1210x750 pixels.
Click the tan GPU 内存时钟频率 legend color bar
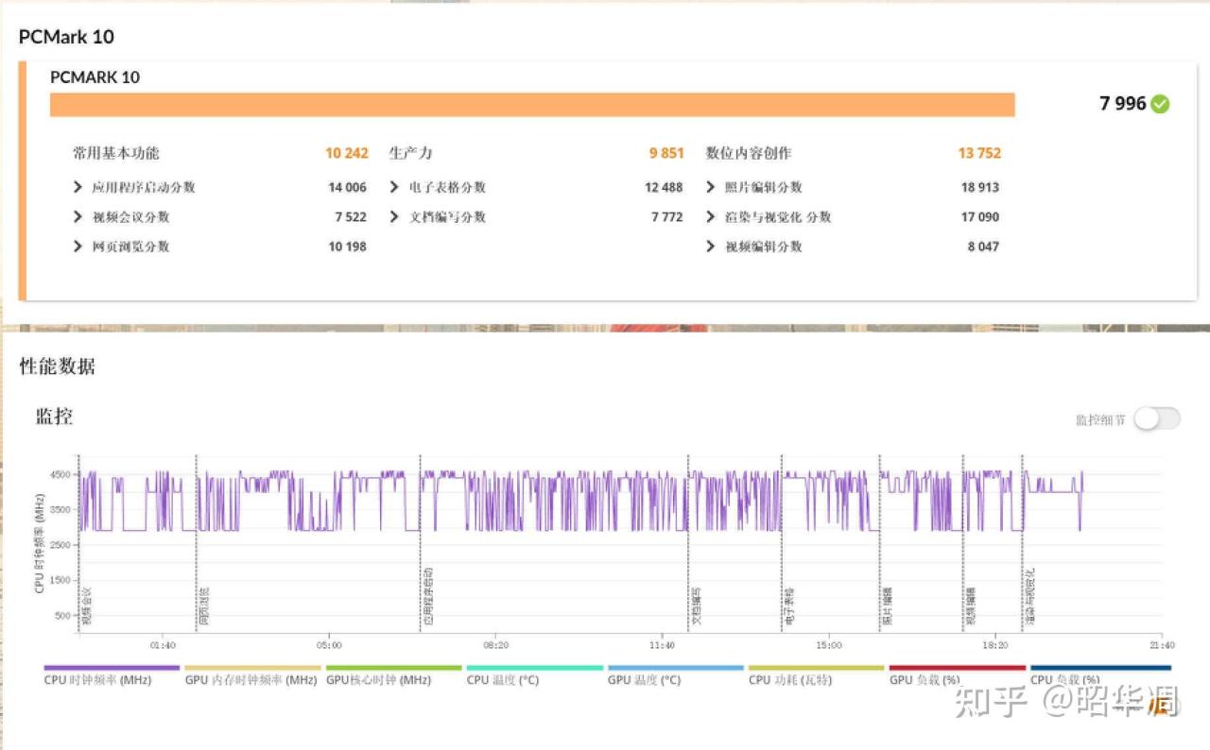(252, 668)
